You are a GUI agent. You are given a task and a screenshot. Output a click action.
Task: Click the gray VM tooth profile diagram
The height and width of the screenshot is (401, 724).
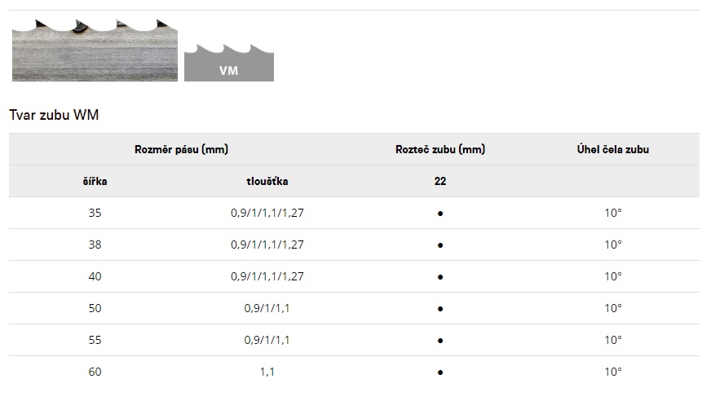click(229, 63)
